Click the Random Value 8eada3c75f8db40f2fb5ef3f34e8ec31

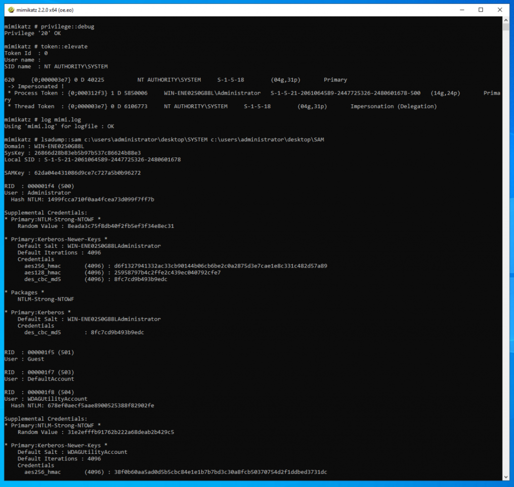[x=120, y=226]
